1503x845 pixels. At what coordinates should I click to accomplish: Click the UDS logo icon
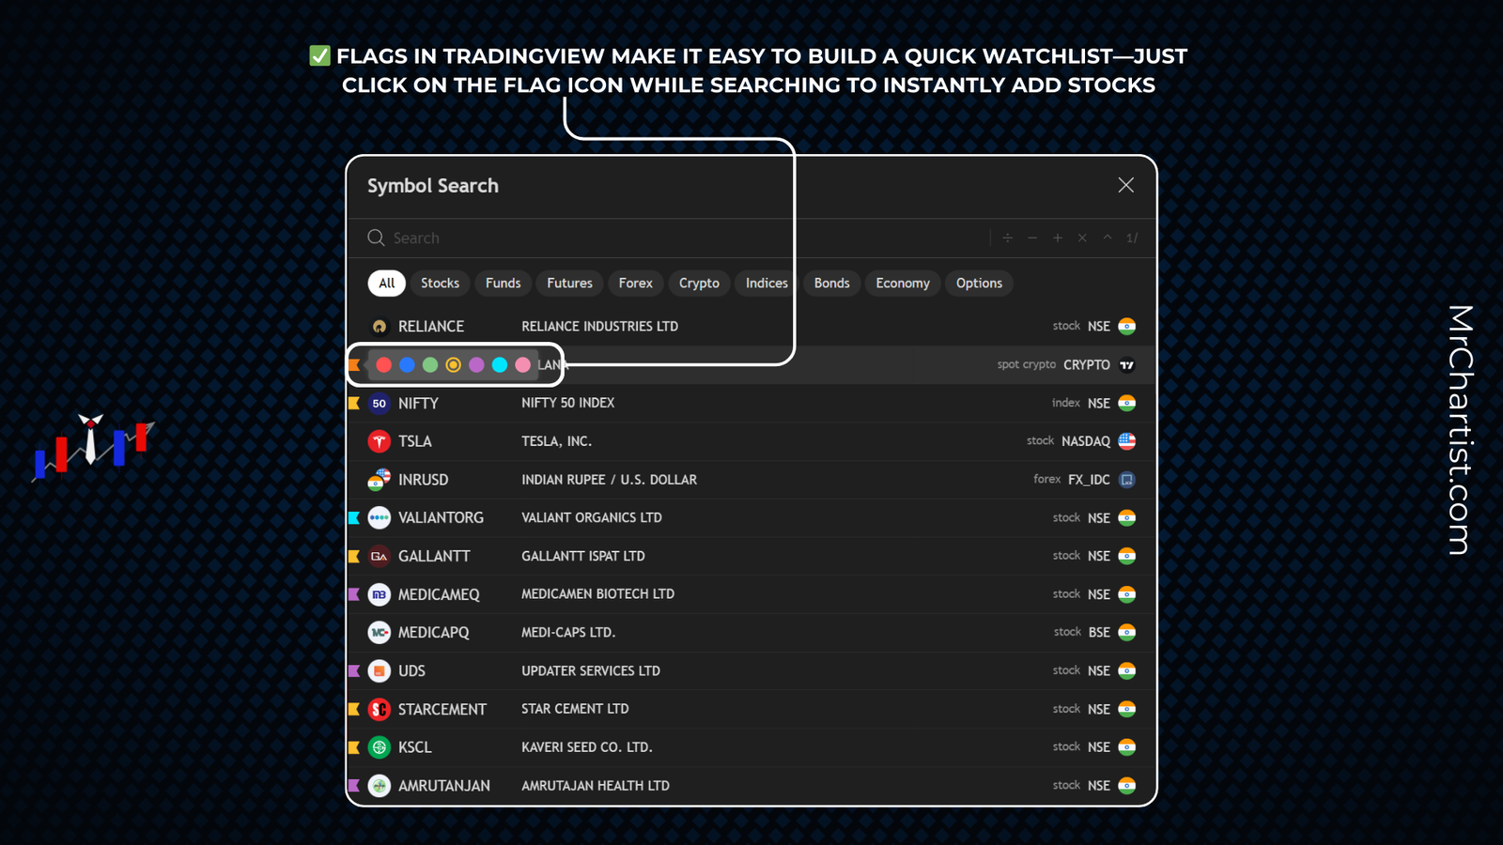380,671
